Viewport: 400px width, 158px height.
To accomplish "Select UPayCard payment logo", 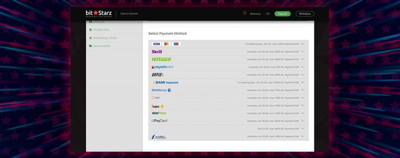I will point(159,121).
